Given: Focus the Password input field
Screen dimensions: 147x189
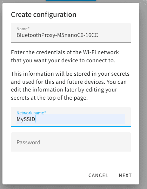Looking at the screenshot, I should coord(71,142).
